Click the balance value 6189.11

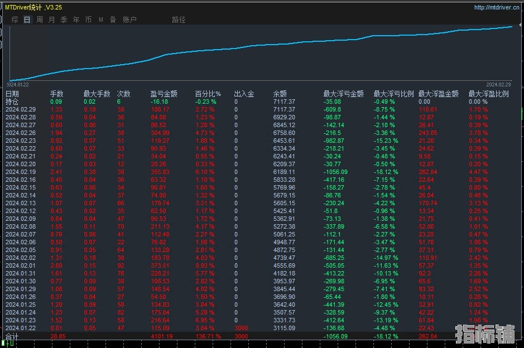point(284,172)
